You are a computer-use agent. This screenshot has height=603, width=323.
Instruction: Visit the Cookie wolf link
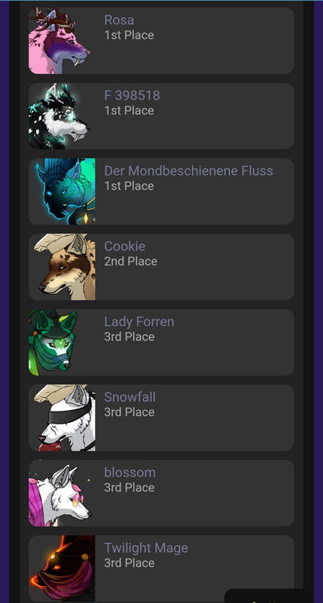125,246
